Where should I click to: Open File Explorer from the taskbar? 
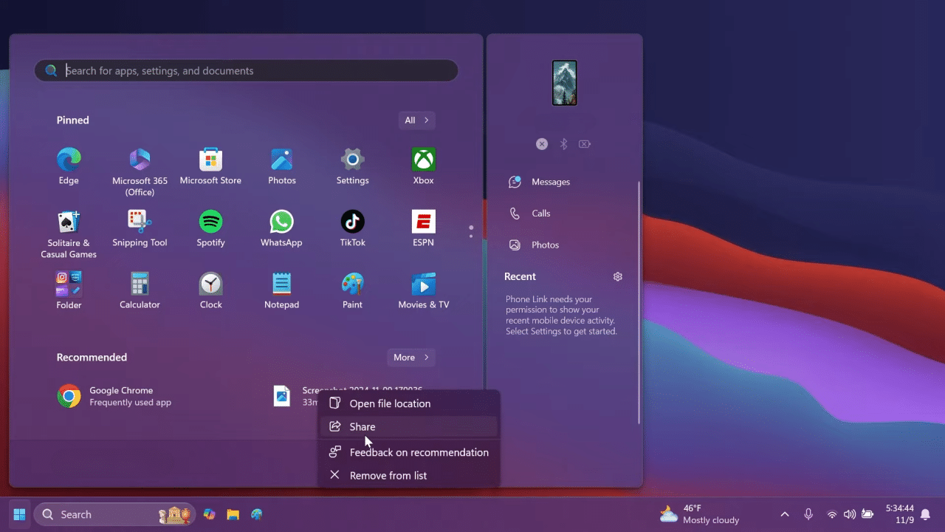click(233, 514)
